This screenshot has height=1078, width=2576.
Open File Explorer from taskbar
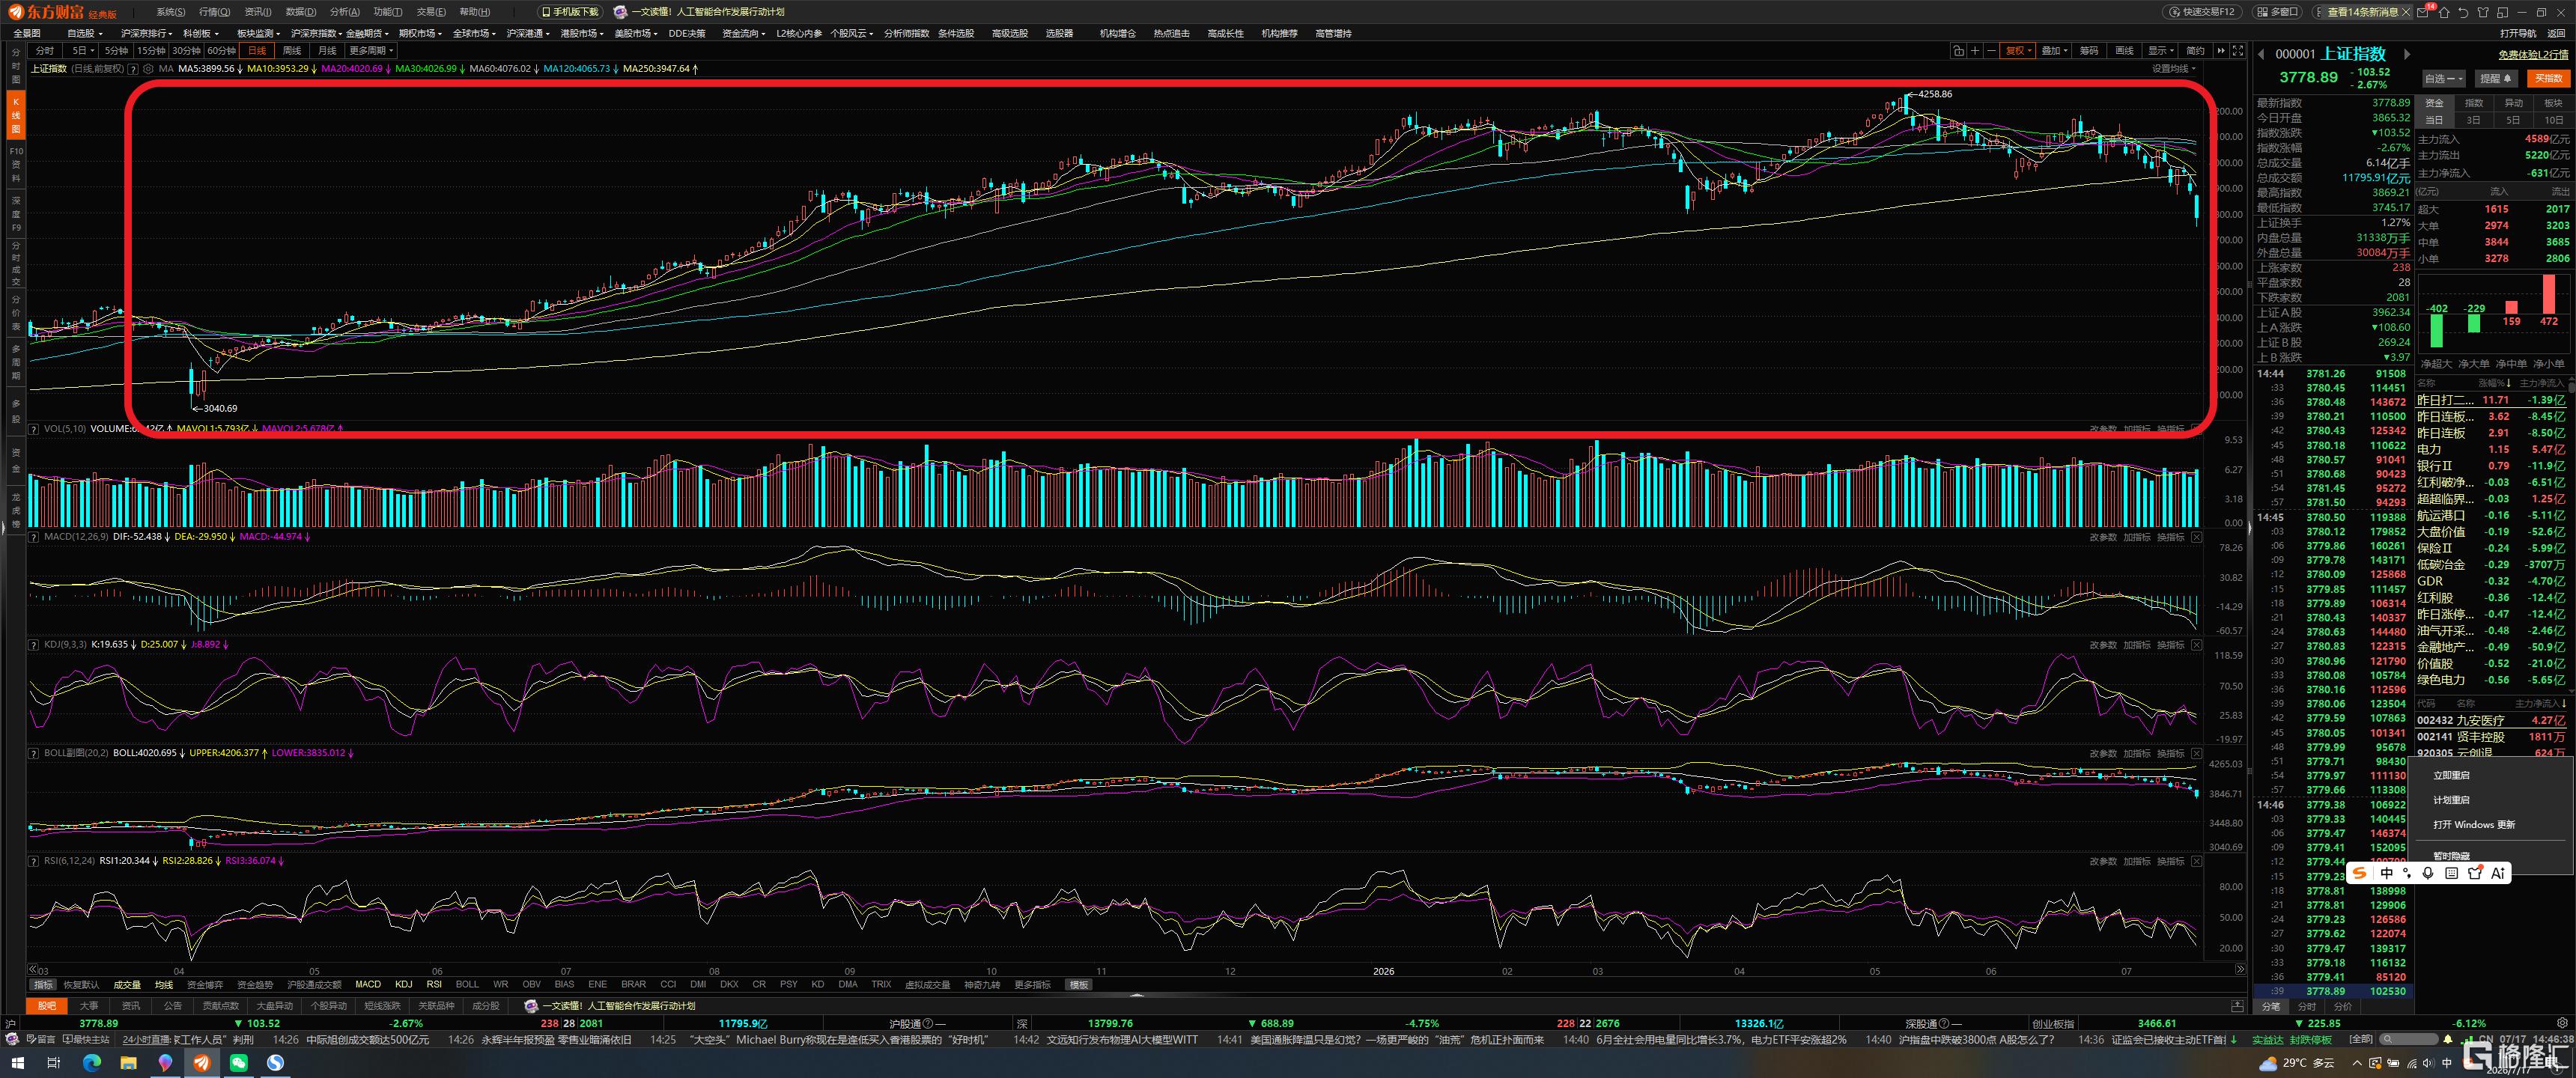[128, 1063]
